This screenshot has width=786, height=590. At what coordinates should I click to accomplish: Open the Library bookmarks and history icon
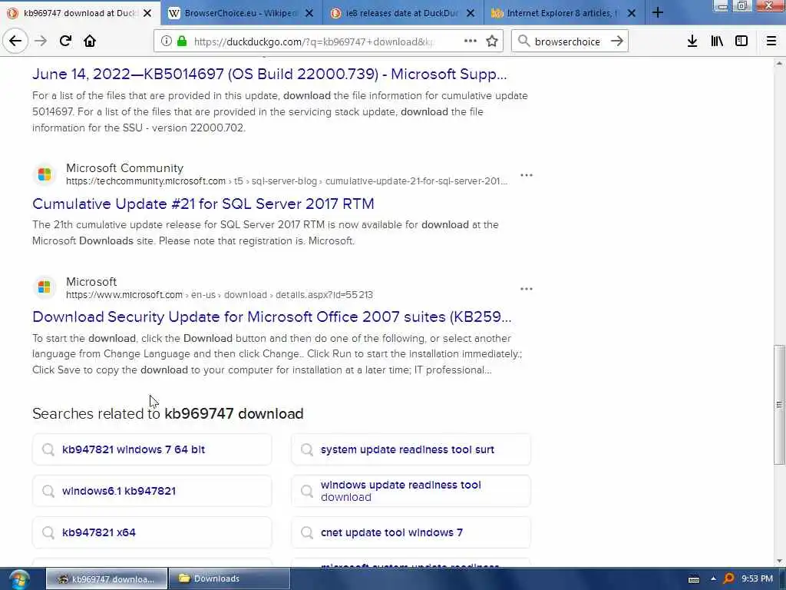717,41
